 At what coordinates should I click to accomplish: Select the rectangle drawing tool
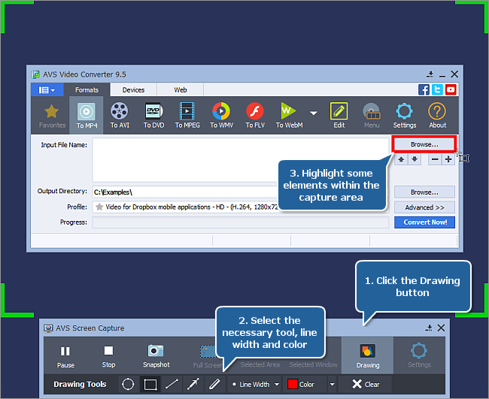(x=150, y=385)
